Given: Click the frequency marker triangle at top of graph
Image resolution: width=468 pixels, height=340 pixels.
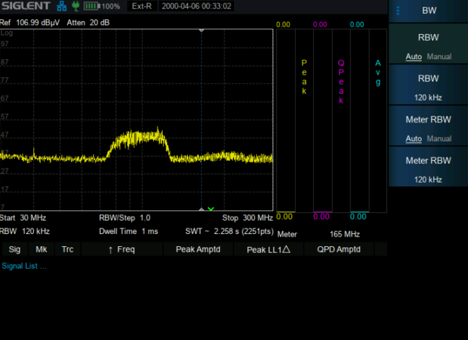Looking at the screenshot, I should (x=201, y=29).
